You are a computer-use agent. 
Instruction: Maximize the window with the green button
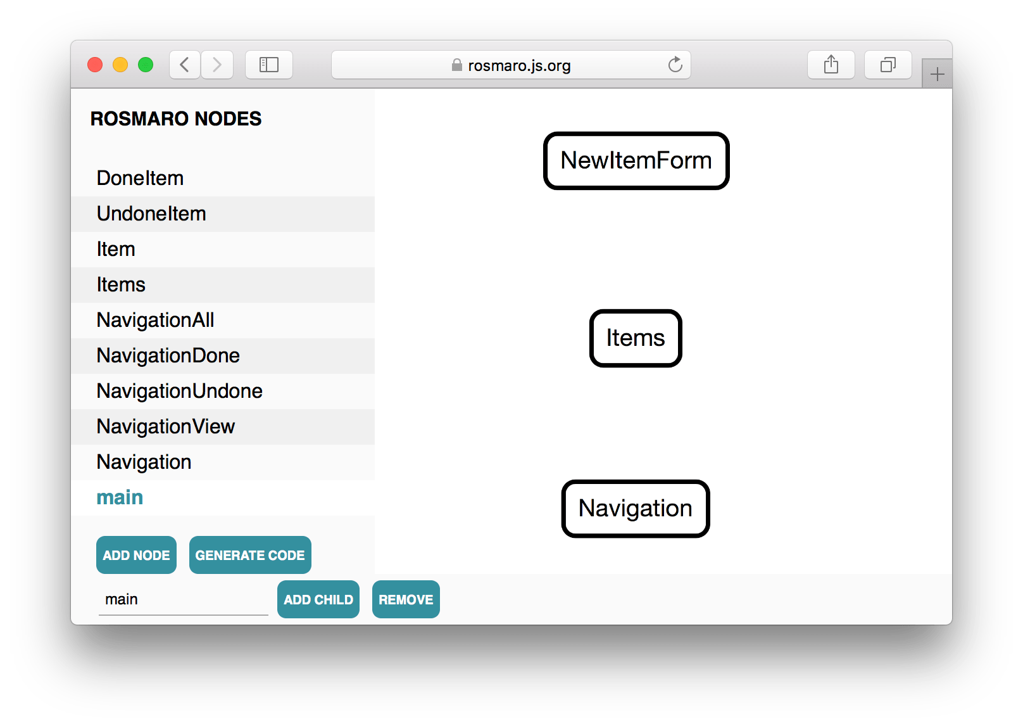pos(146,65)
